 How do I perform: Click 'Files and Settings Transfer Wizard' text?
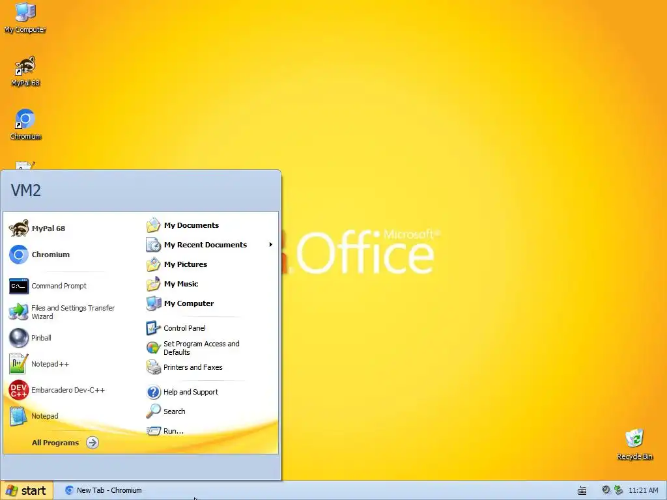(x=73, y=312)
